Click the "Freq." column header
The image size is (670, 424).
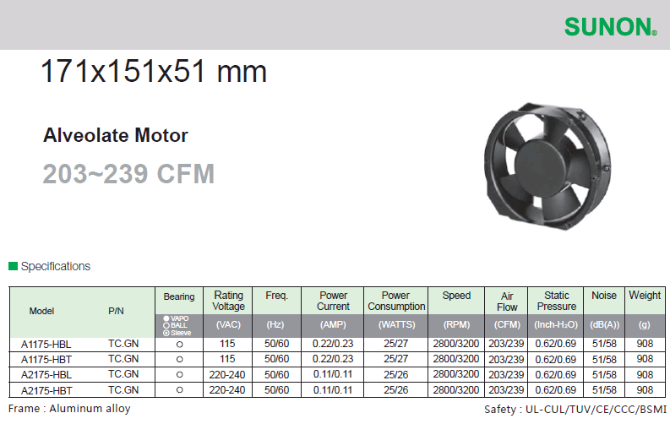(x=276, y=296)
